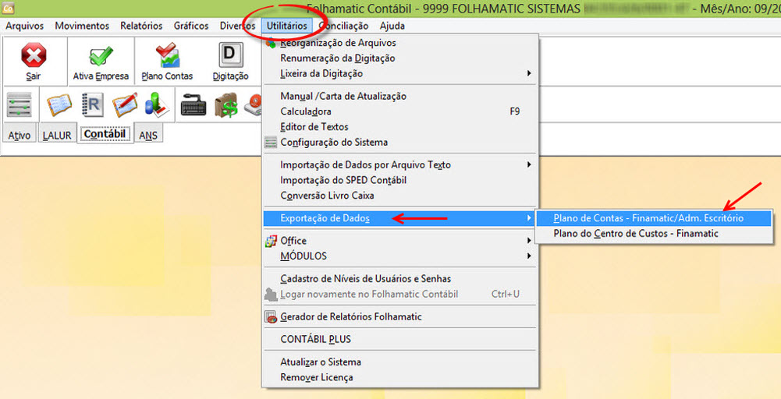Open the book with red pencil icon
The height and width of the screenshot is (399, 781).
[124, 105]
